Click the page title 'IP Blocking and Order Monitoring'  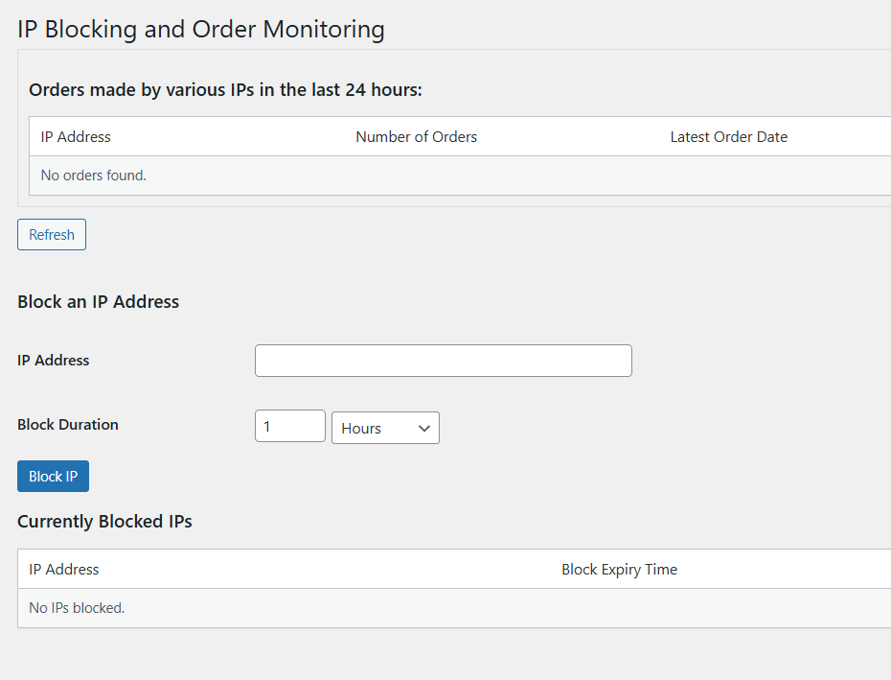click(x=201, y=29)
